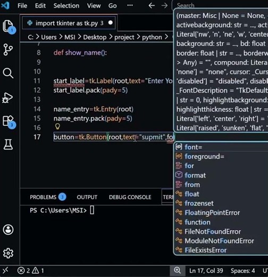Viewport: 268px width, 277px height.
Task: Open the Go menu
Action: pos(113,6)
